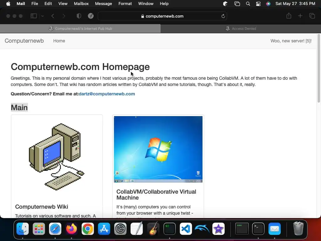Screen dimensions: 321x241
Task: Open Safari from the Dock
Action: [55, 229]
